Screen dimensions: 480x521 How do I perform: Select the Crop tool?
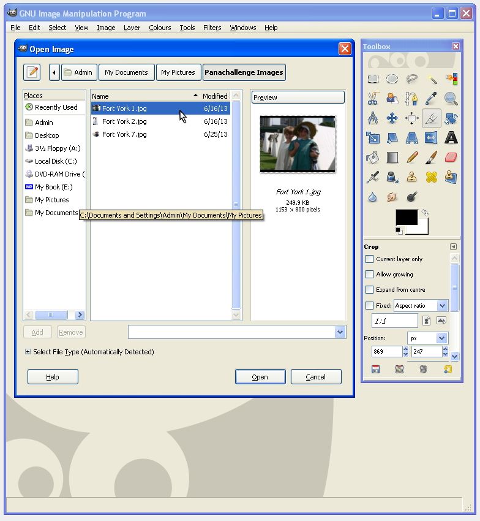pos(431,118)
